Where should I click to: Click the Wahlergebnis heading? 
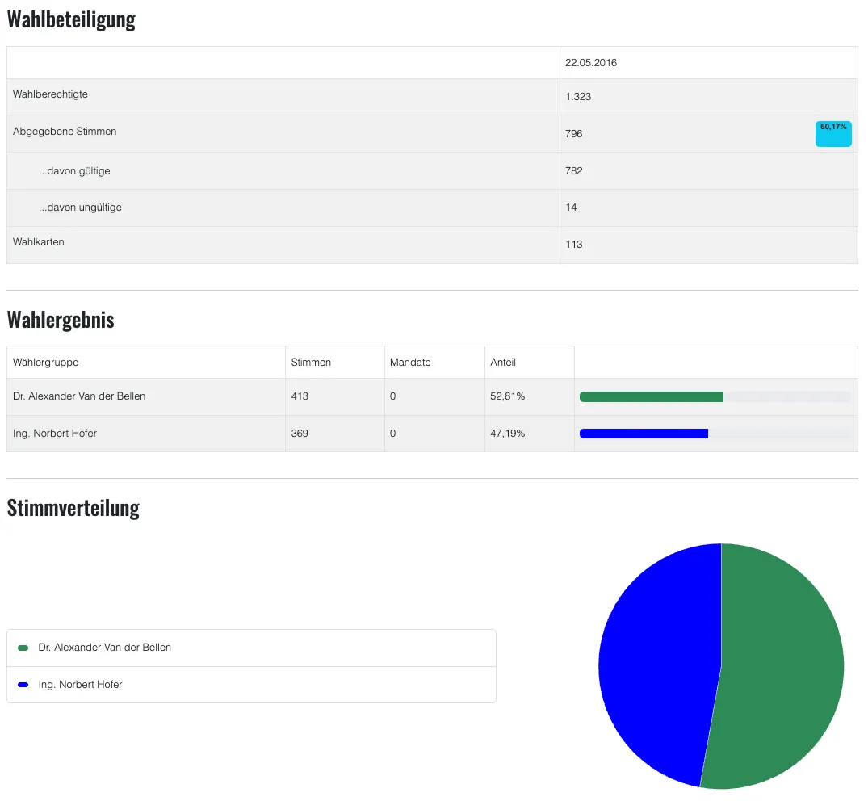61,320
